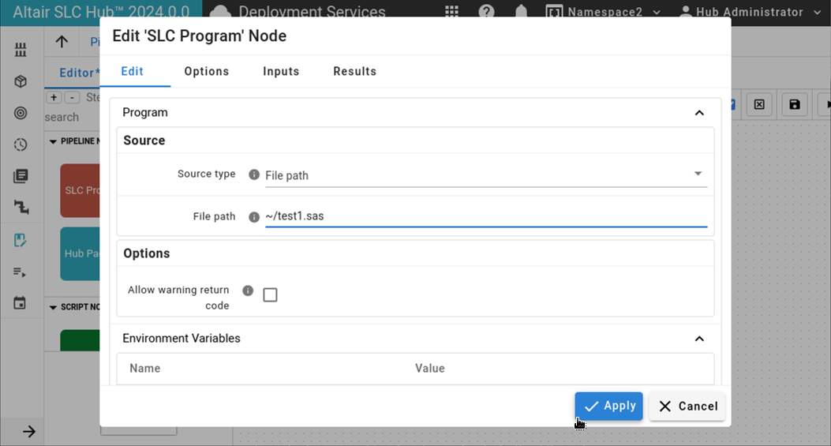Viewport: 831px width, 446px height.
Task: Enable Allow warning return code checkbox
Action: click(x=270, y=295)
